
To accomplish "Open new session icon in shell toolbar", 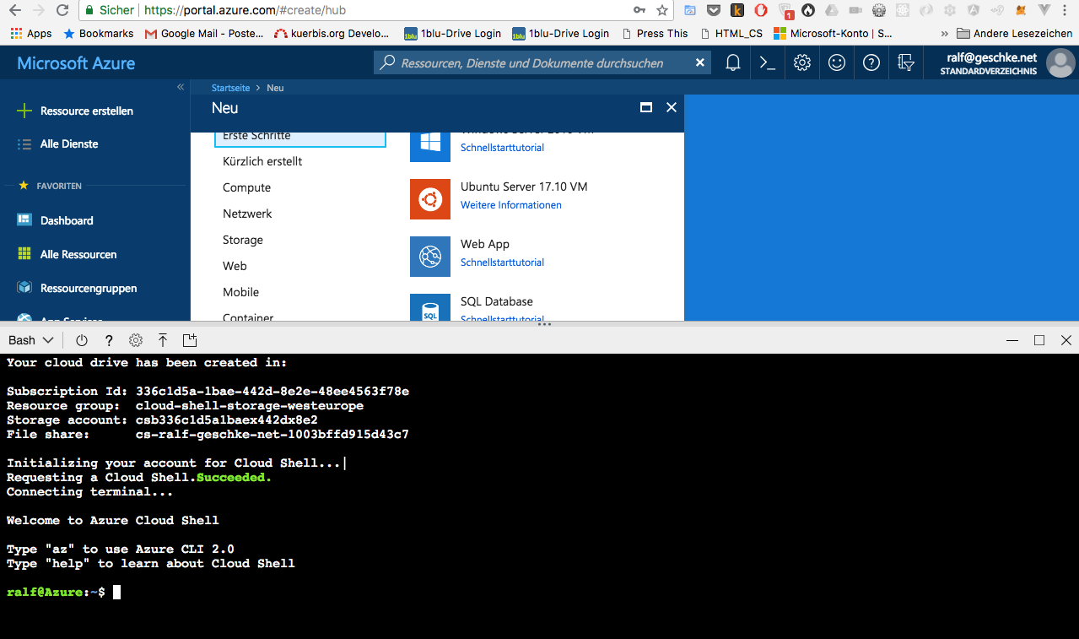I will click(x=190, y=340).
